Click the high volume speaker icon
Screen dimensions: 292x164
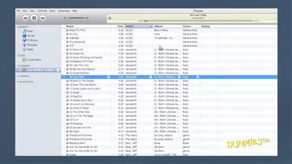pyautogui.click(x=87, y=18)
